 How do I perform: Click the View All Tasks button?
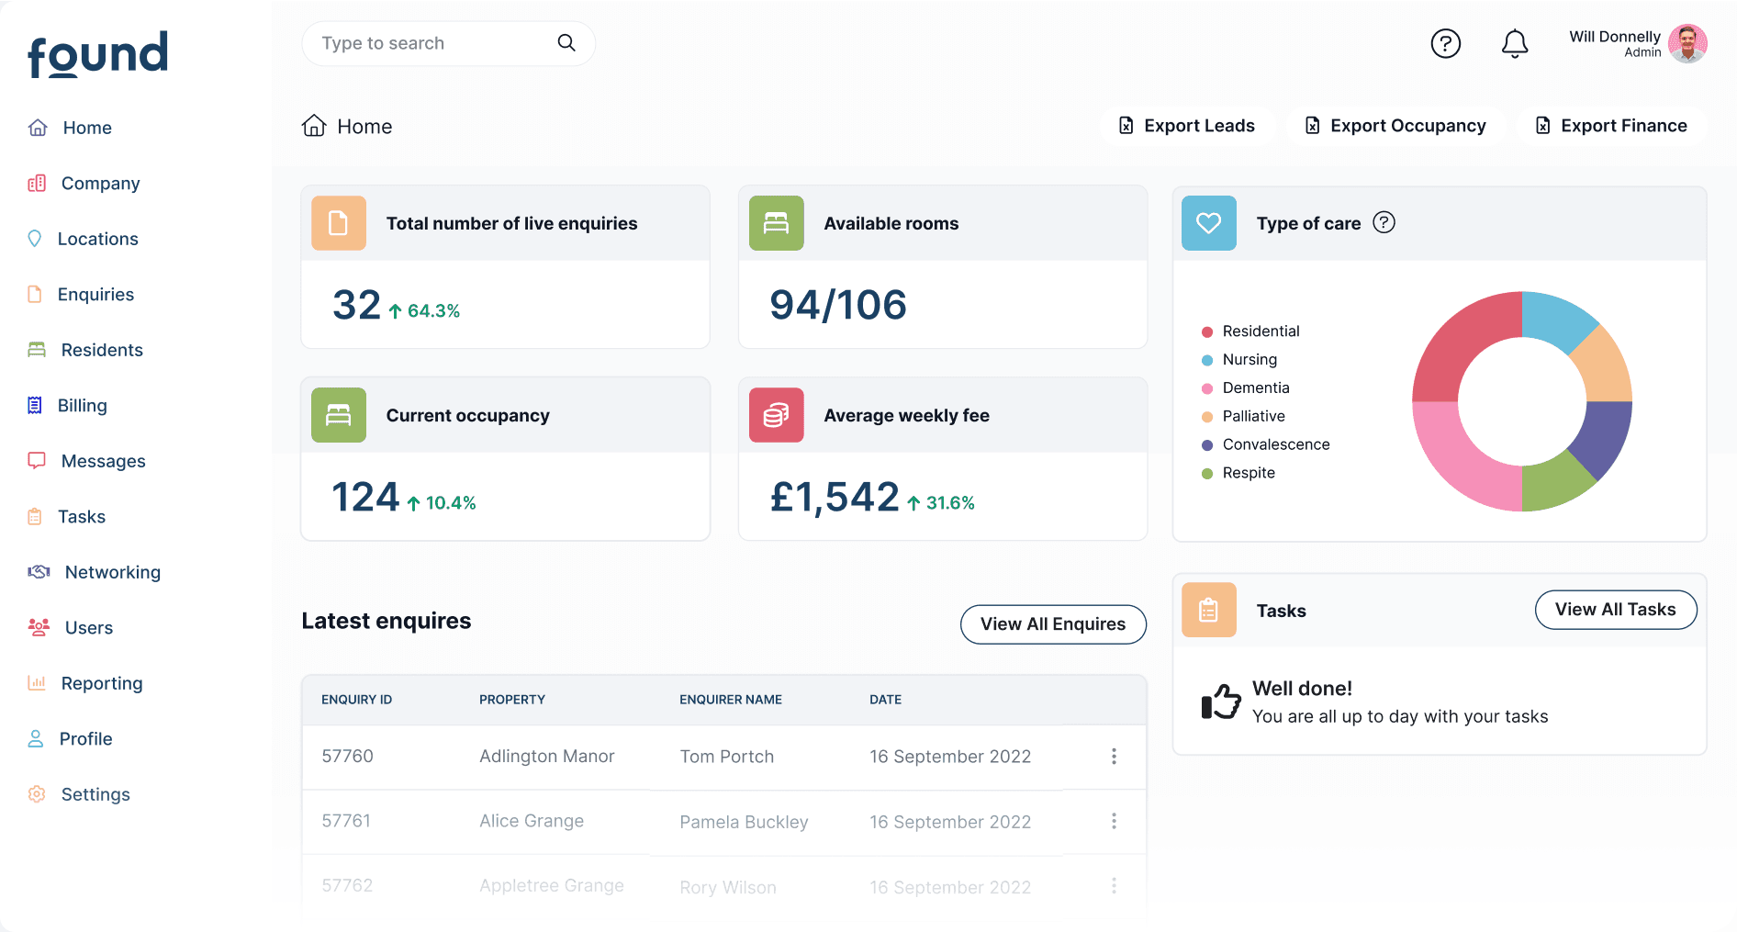[1616, 610]
